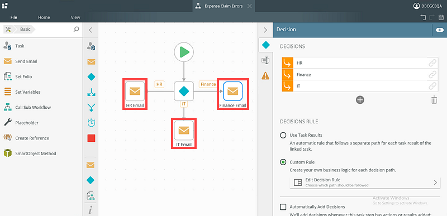The height and width of the screenshot is (216, 447).
Task: Click the redo arrow in top right
Action: click(x=432, y=17)
